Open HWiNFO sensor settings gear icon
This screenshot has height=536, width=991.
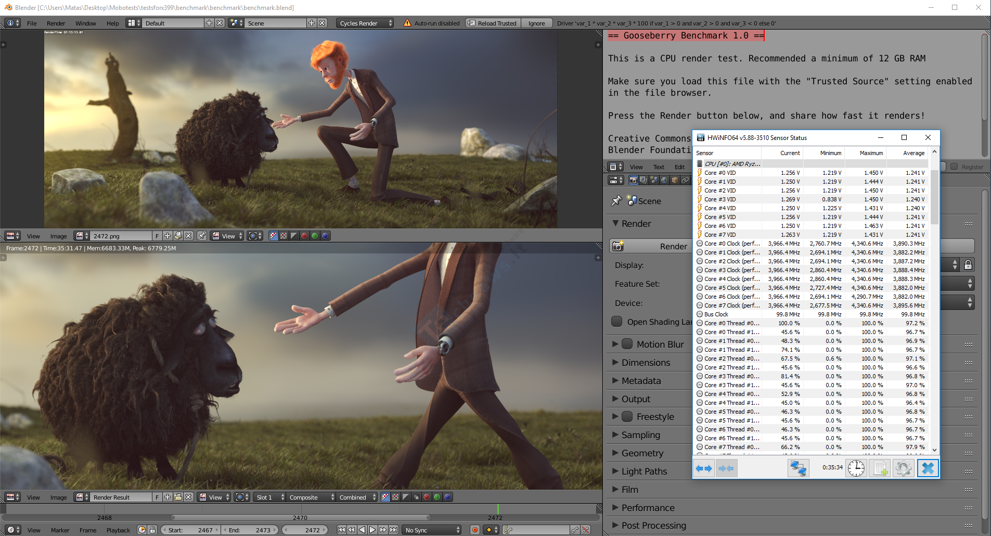tap(904, 468)
